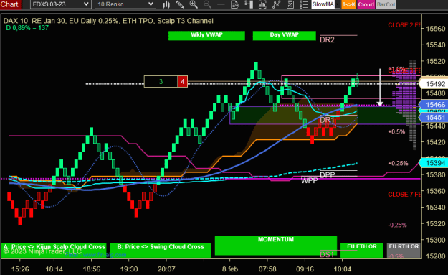Click the 15560 price axis label
448x275 pixels.
pos(435,29)
